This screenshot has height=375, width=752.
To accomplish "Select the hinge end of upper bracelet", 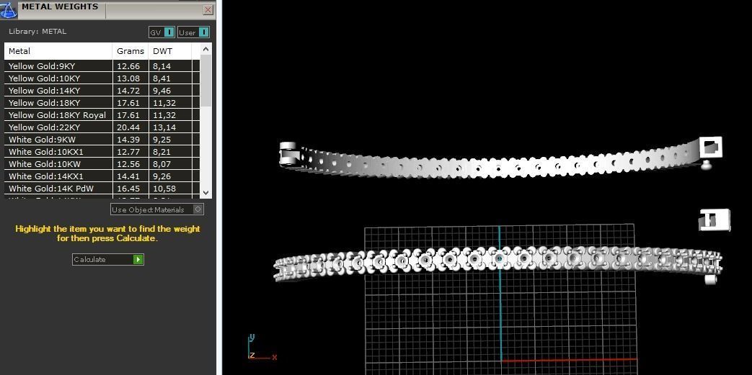I will [290, 154].
